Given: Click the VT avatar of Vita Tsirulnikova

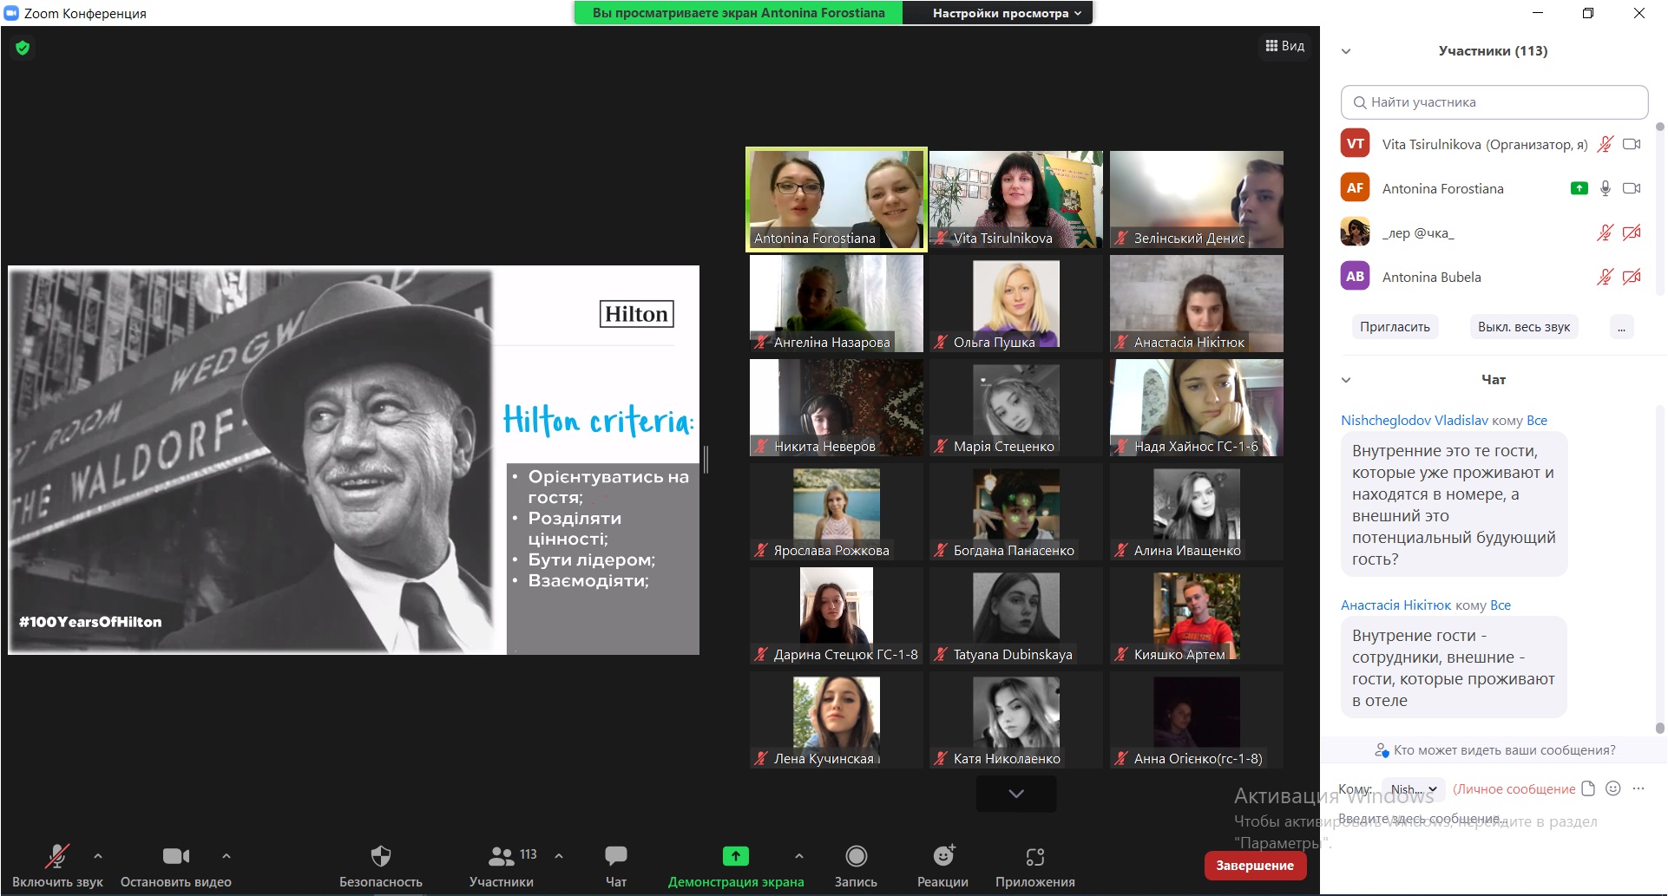Looking at the screenshot, I should pos(1356,144).
